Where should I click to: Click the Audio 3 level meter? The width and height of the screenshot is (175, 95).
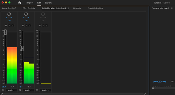pyautogui.click(x=46, y=58)
